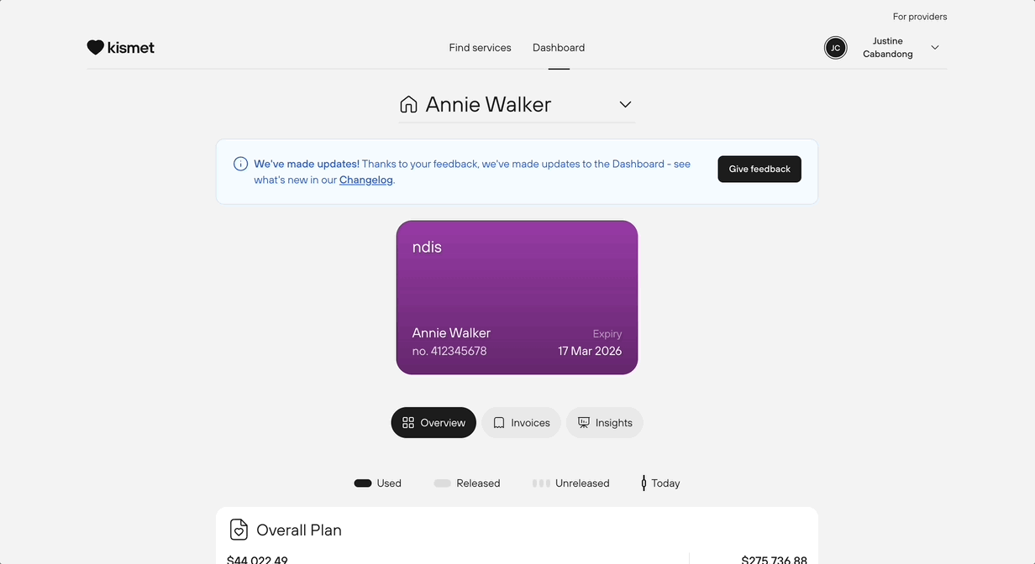Viewport: 1035px width, 564px height.
Task: Go to the Dashboard tab
Action: [559, 48]
